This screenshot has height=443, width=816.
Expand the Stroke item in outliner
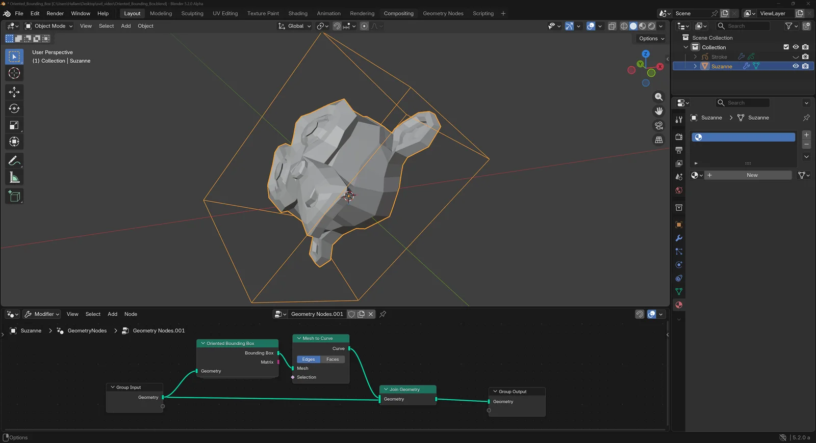click(x=695, y=57)
